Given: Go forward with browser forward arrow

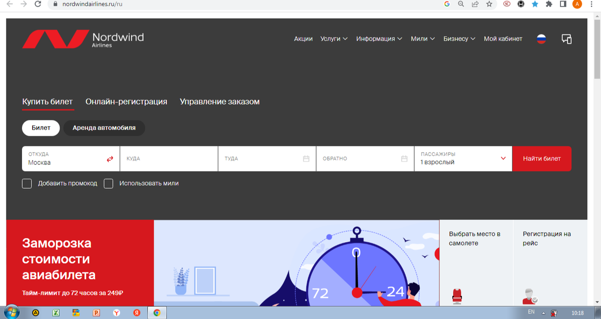Looking at the screenshot, I should click(25, 4).
